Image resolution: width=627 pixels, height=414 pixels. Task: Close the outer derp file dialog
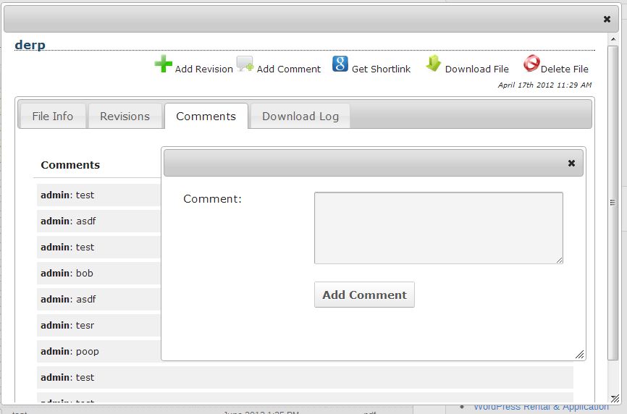point(607,20)
